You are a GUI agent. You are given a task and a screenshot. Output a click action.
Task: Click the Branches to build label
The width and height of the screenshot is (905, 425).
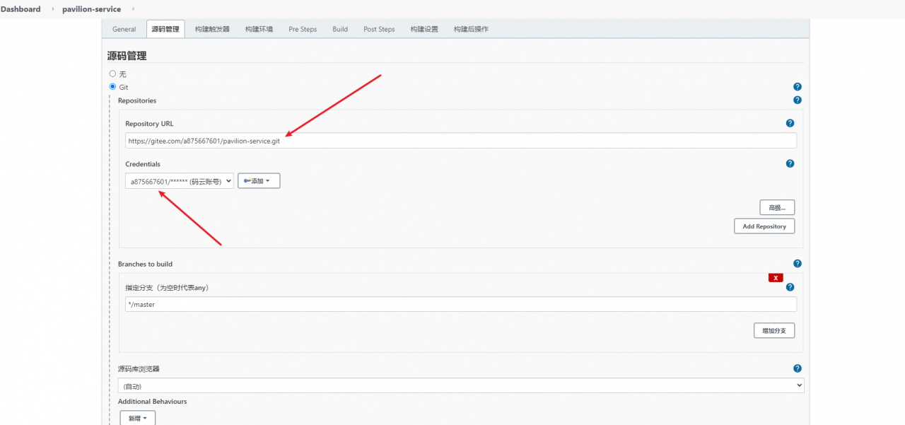[145, 264]
